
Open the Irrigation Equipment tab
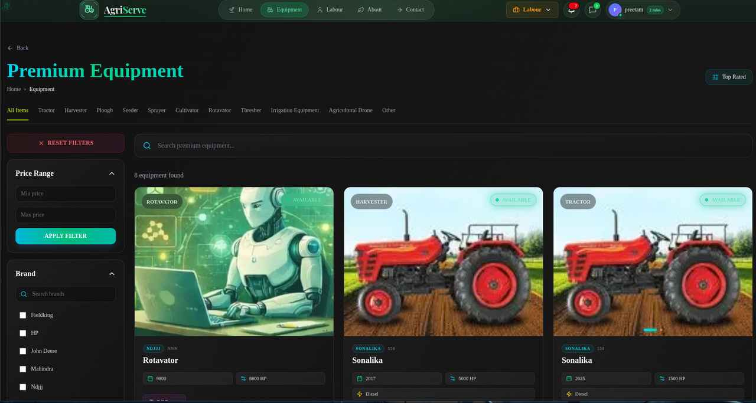pyautogui.click(x=295, y=110)
